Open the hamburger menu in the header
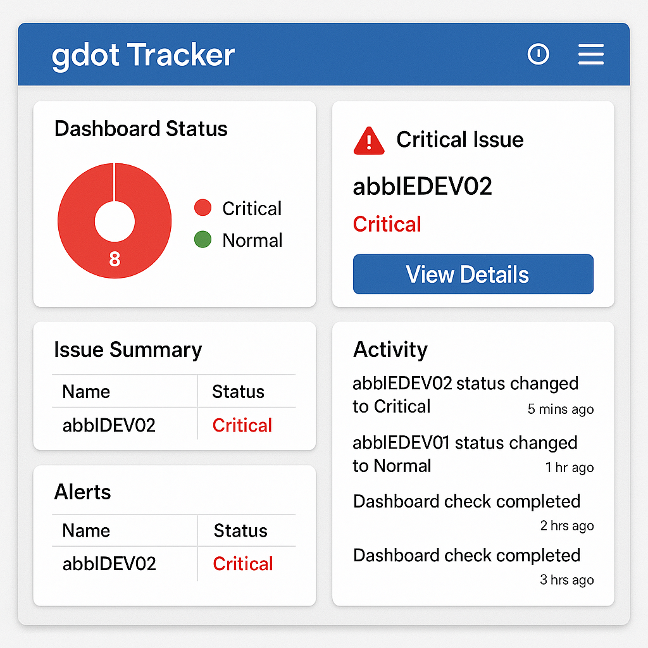The width and height of the screenshot is (648, 648). [x=590, y=54]
